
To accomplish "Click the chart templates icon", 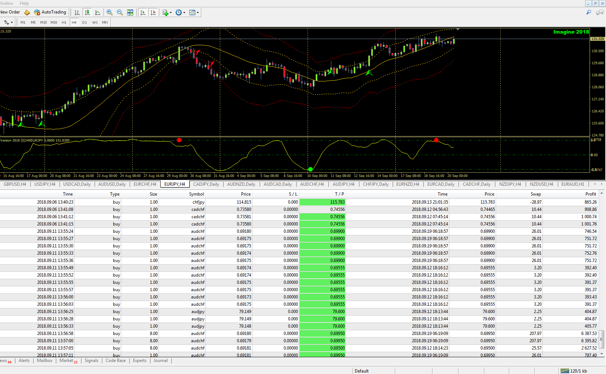I will click(192, 12).
